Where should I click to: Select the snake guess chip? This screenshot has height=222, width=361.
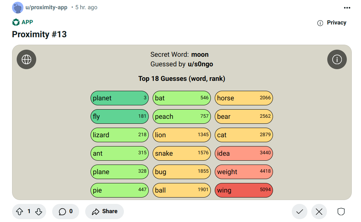[181, 154]
